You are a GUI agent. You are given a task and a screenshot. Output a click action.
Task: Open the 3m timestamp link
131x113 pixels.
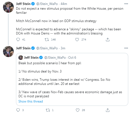63,48
